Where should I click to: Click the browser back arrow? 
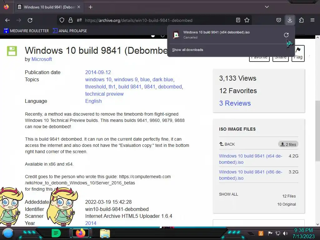pyautogui.click(x=7, y=20)
